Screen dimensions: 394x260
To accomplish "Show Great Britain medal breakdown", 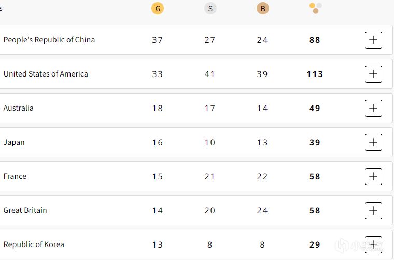I will 373,210.
